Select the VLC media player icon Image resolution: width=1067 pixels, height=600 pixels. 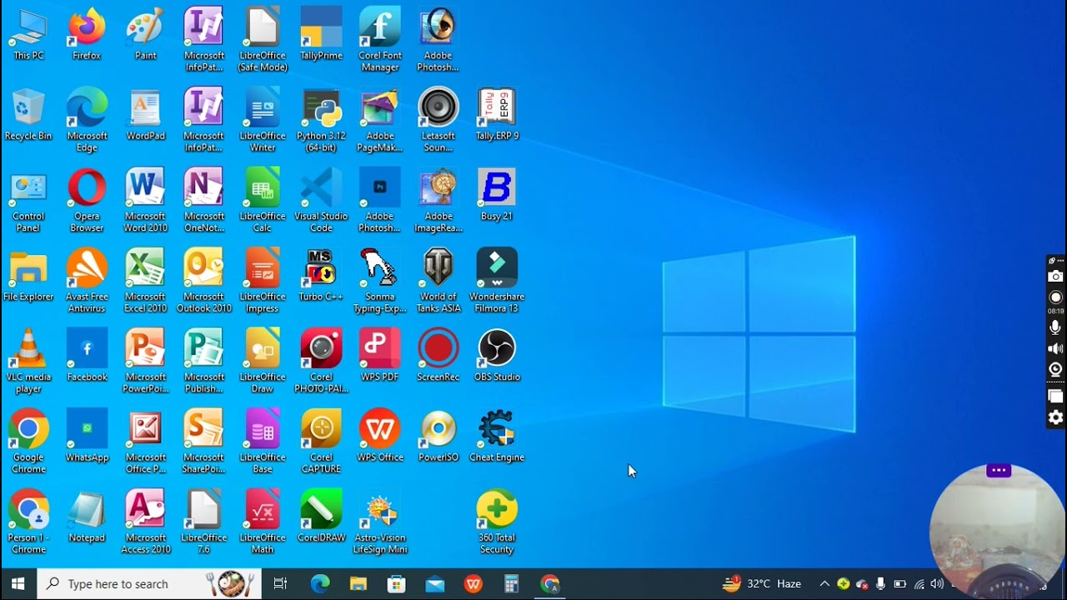pos(28,362)
